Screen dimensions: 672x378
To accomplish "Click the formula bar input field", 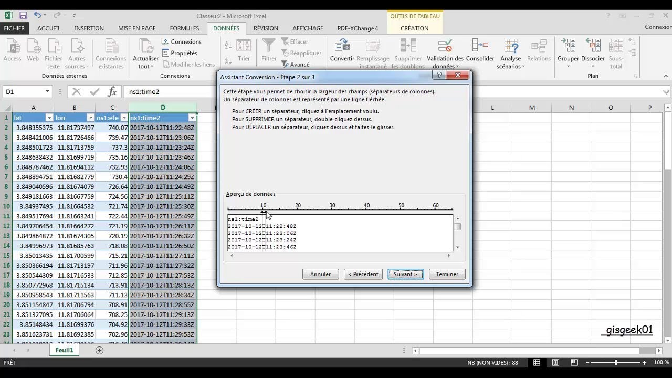I will pyautogui.click(x=391, y=92).
